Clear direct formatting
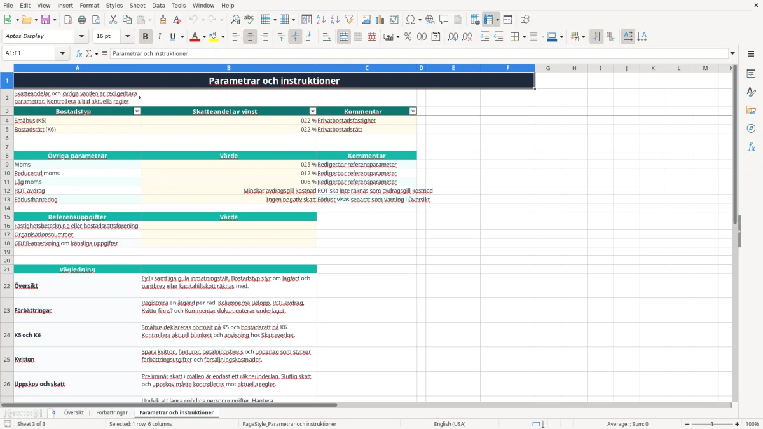Viewport: 763px width, 429px height. coord(177,20)
